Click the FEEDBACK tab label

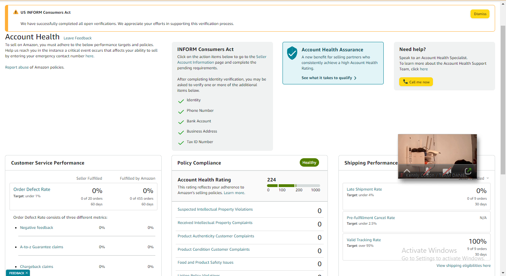pyautogui.click(x=17, y=273)
